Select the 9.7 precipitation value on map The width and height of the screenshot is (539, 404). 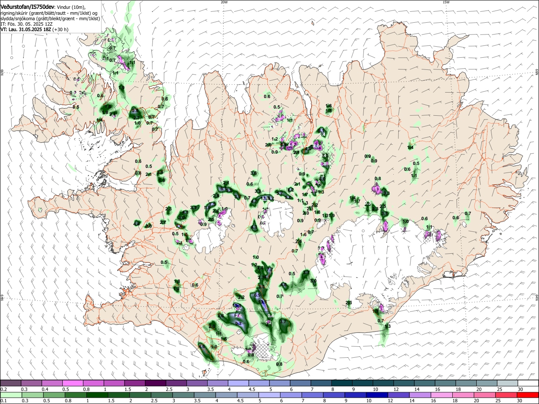pyautogui.click(x=238, y=324)
